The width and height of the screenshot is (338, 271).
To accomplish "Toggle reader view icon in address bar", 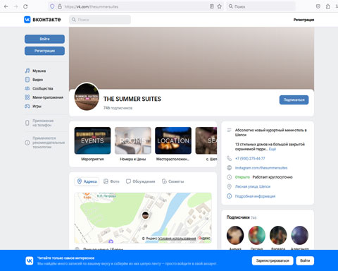I will coord(211,6).
